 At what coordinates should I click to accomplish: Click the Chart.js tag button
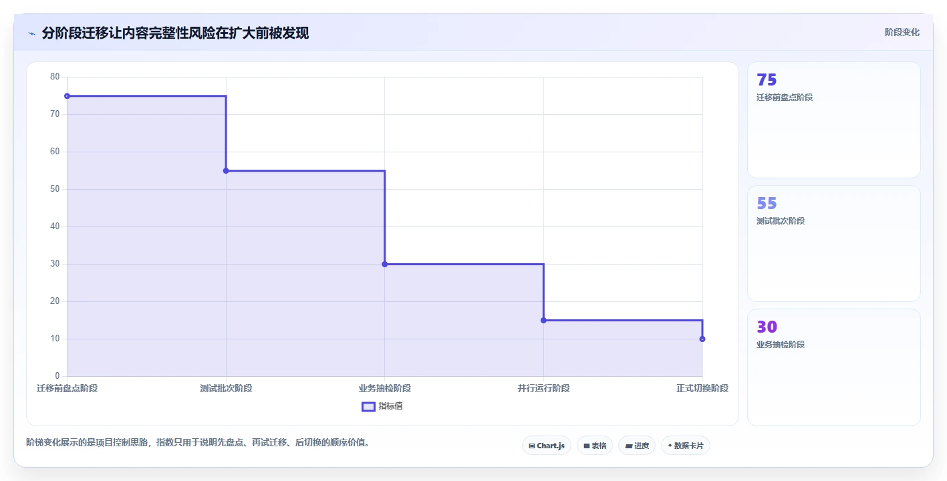(546, 446)
